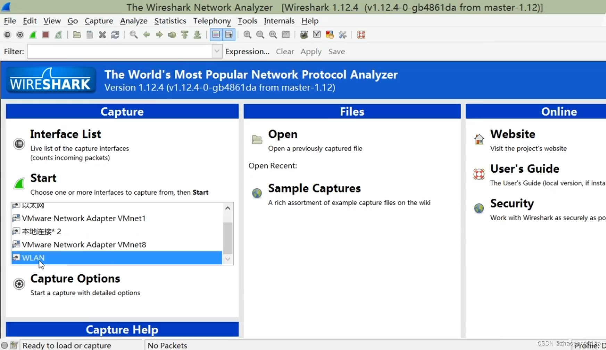This screenshot has width=606, height=350.
Task: Open the Interface List link
Action: tap(66, 134)
